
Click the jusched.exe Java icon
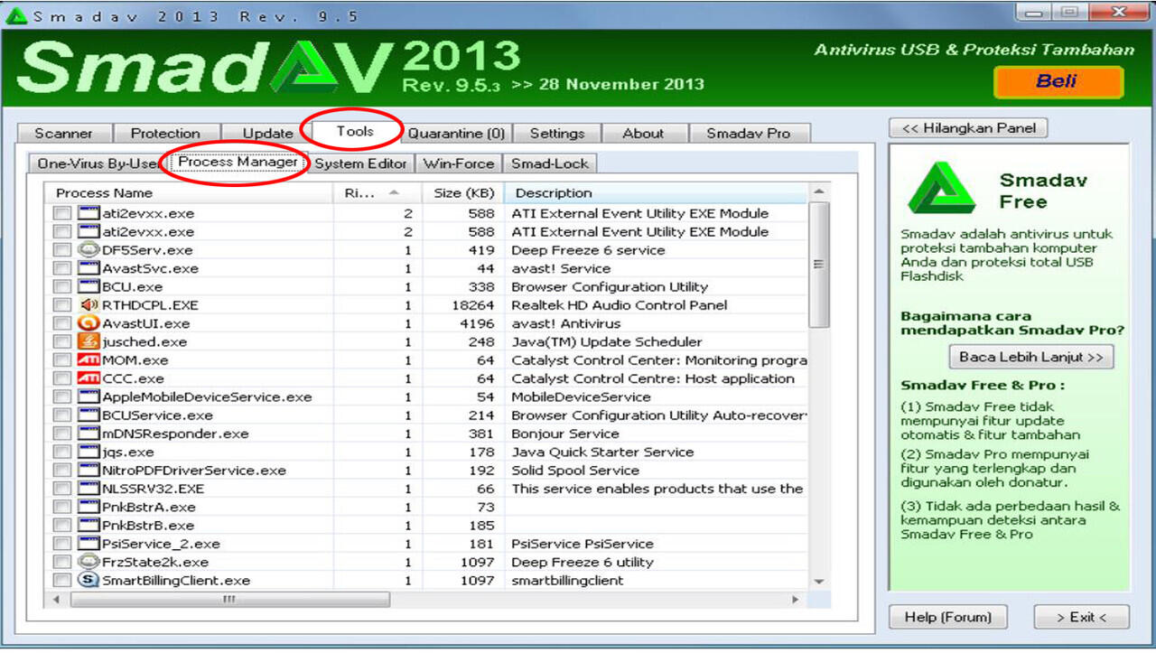pyautogui.click(x=89, y=341)
